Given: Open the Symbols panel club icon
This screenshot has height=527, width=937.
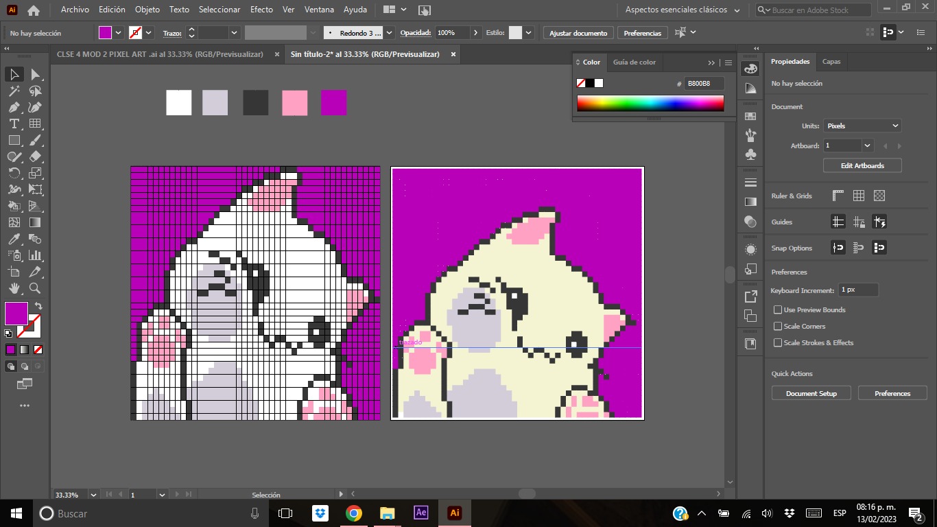Looking at the screenshot, I should [750, 155].
